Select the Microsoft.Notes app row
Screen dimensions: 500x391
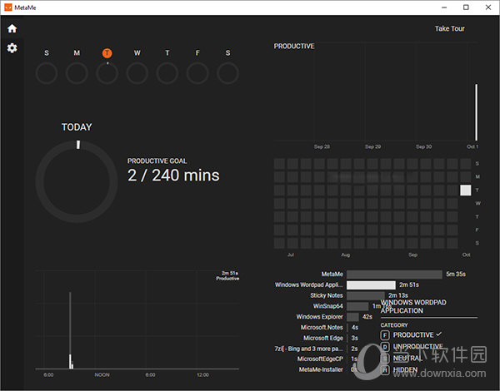(x=329, y=327)
